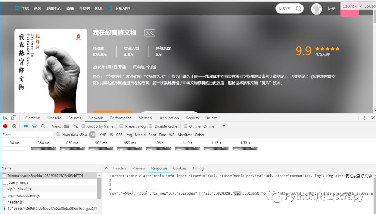The image size is (376, 214).
Task: Open the Online throttling dropdown
Action: point(214,126)
